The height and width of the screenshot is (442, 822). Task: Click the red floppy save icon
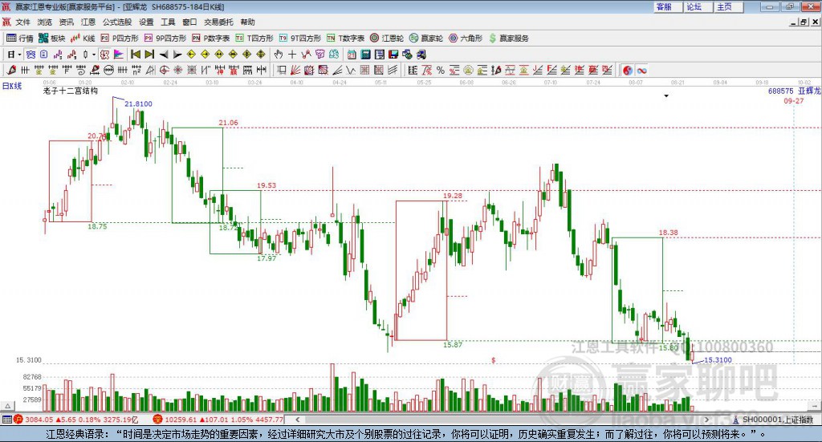[x=393, y=55]
